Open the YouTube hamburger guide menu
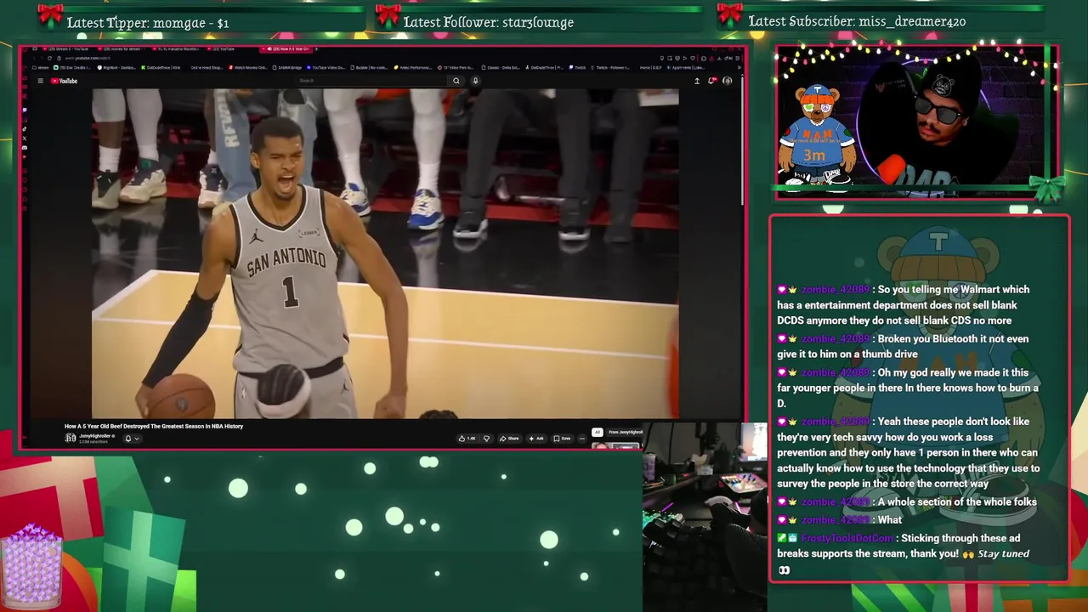 tap(40, 81)
